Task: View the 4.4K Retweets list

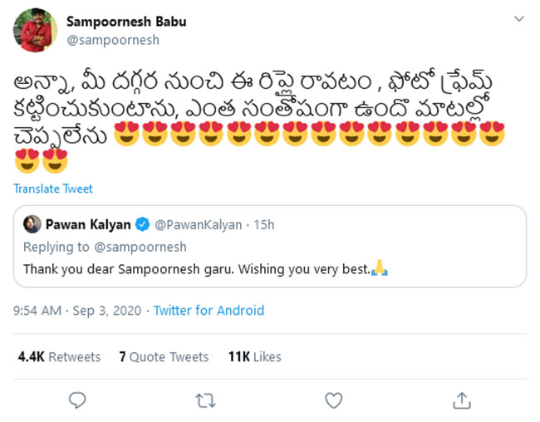Action: 59,356
